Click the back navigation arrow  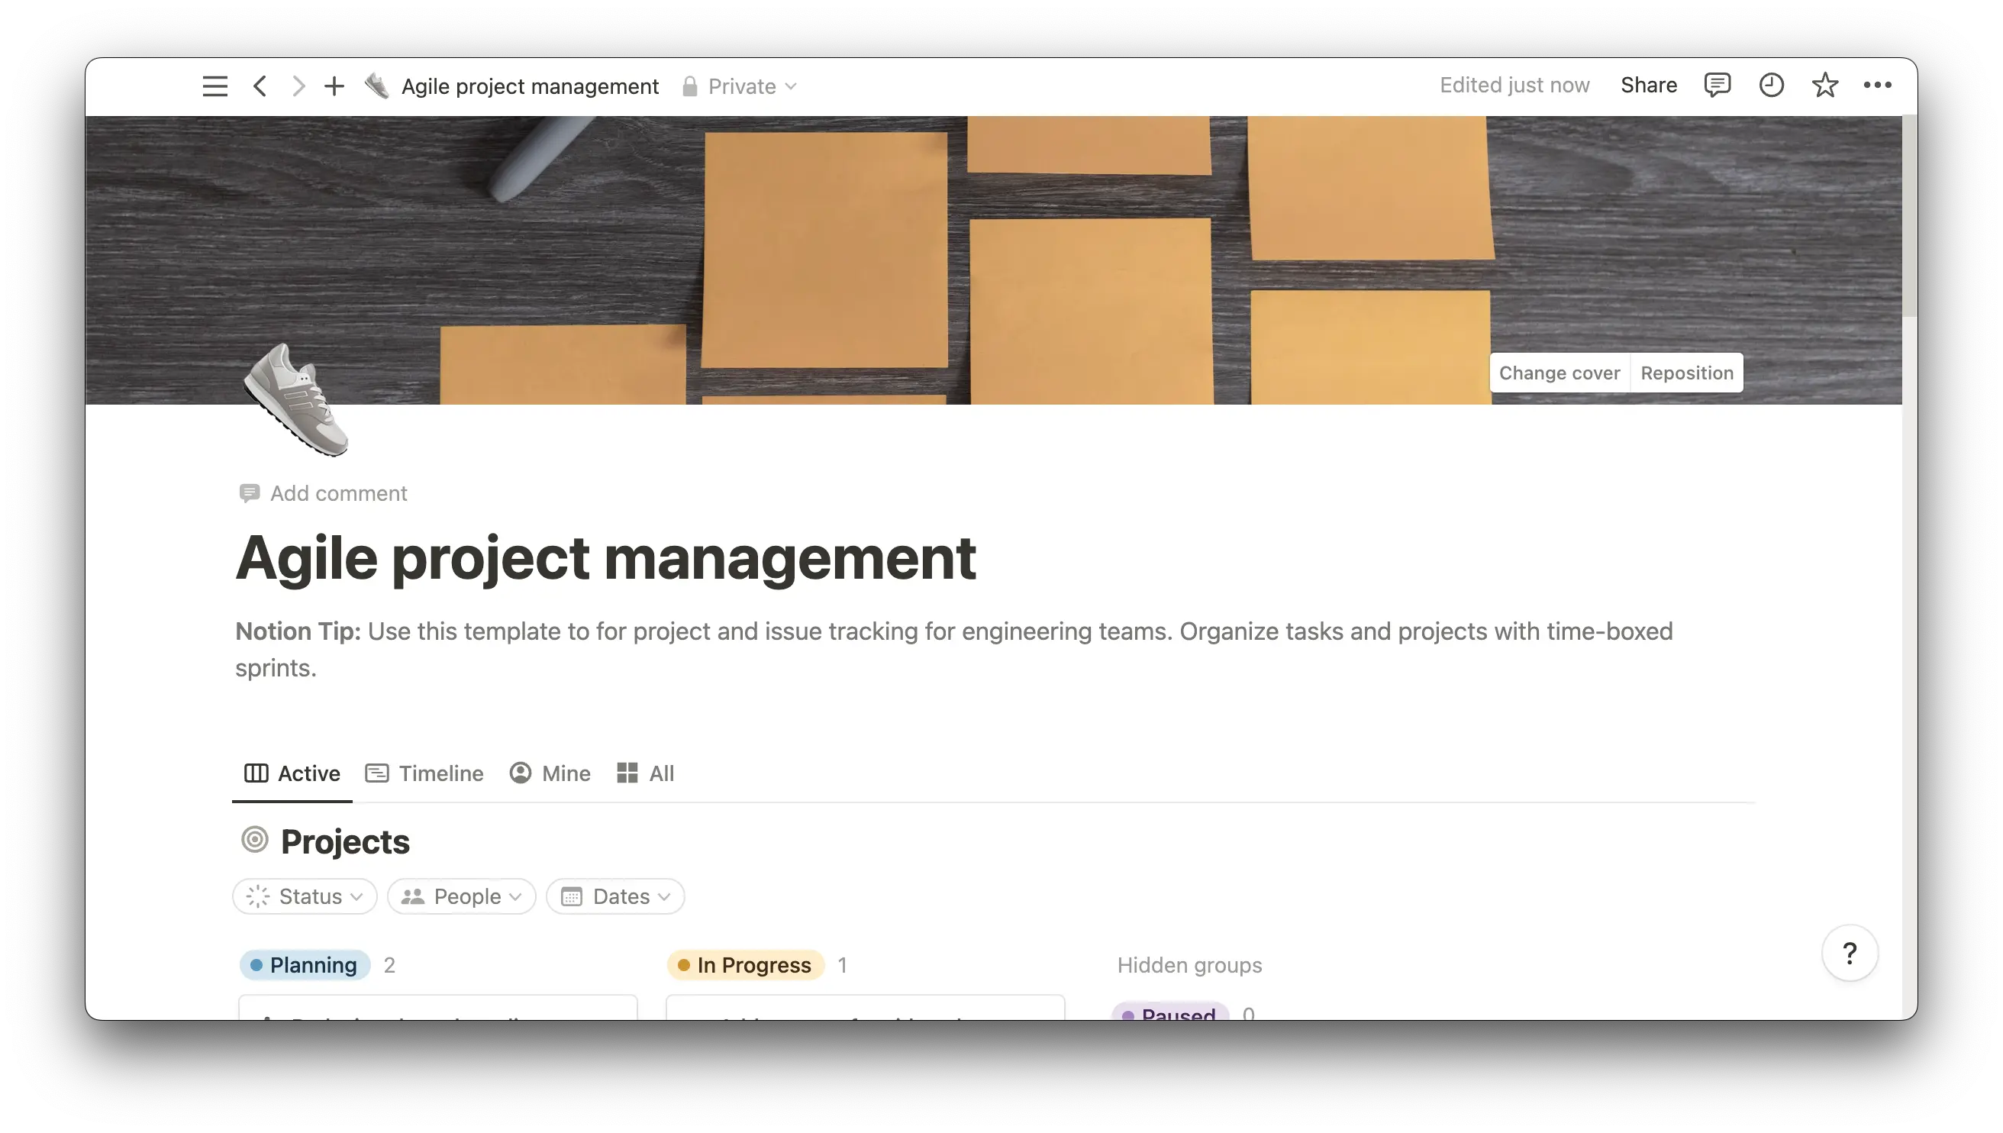pyautogui.click(x=260, y=86)
